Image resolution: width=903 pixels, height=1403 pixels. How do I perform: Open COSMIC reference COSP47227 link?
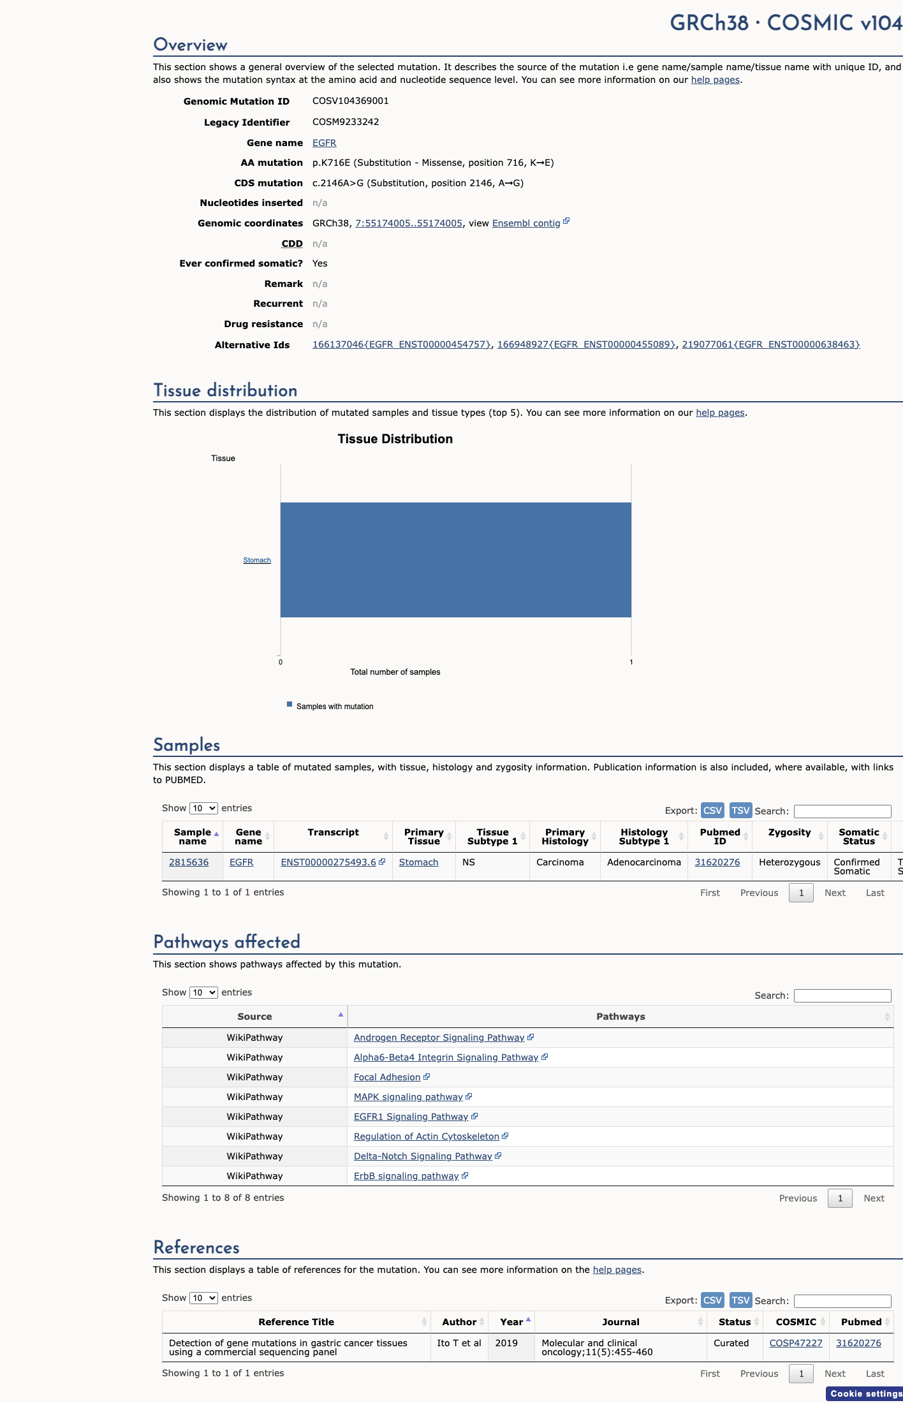tap(796, 1343)
